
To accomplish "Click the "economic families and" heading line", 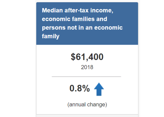I will coord(74,19).
